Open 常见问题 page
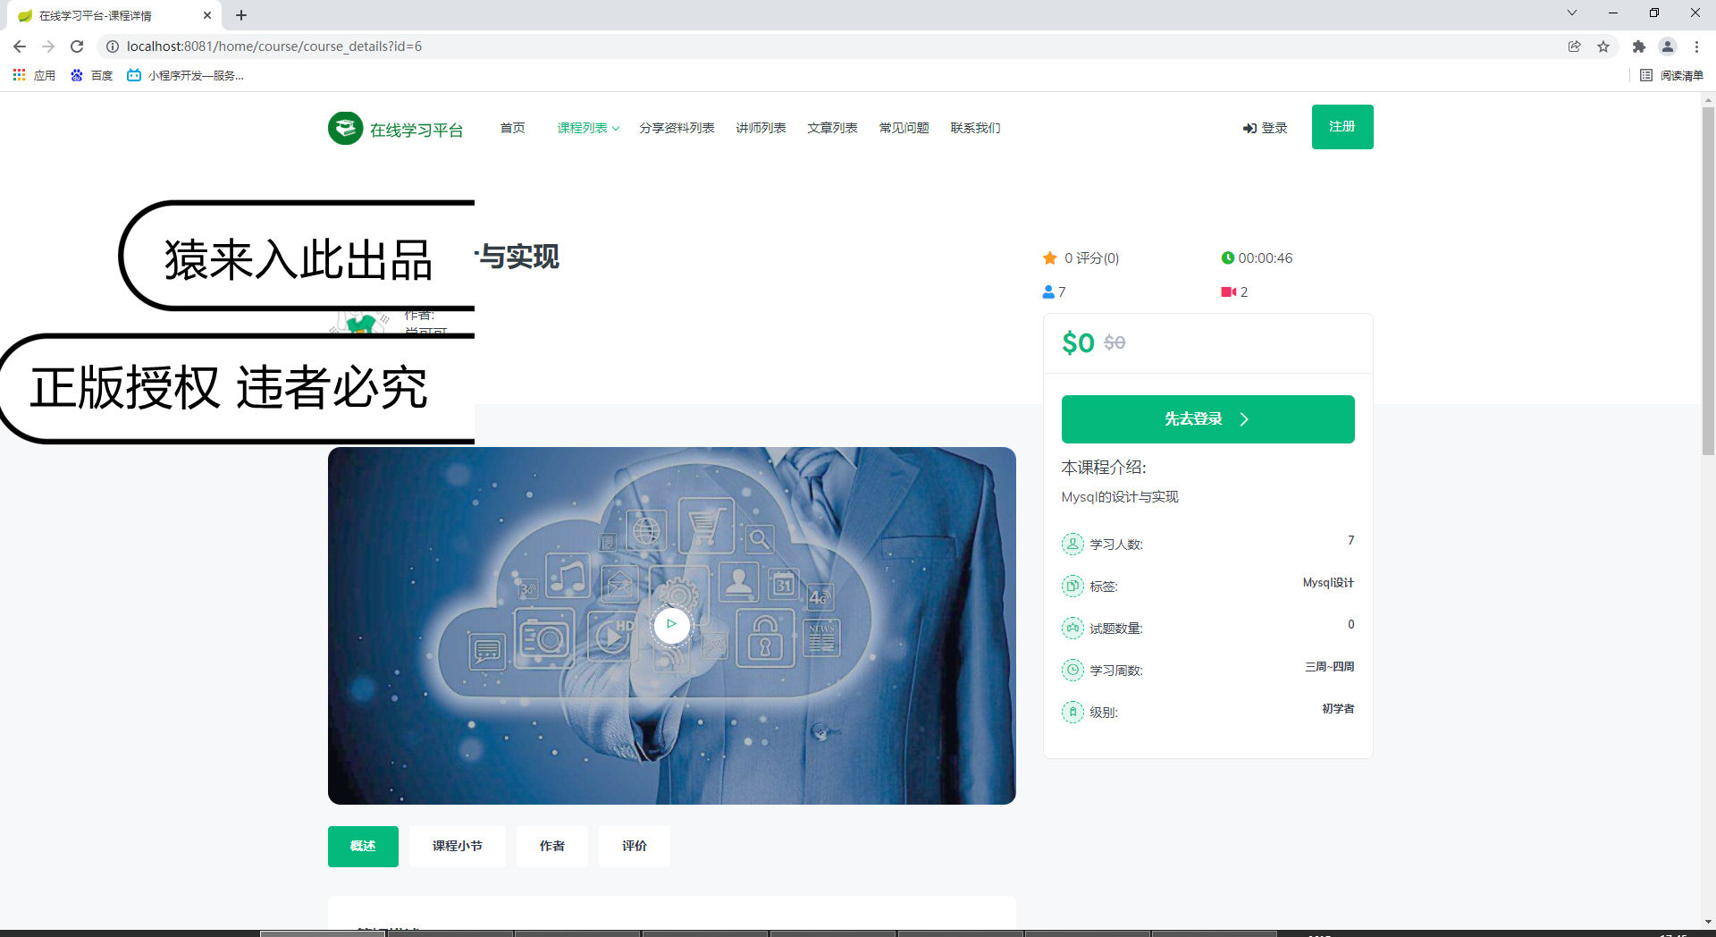The width and height of the screenshot is (1716, 937). coord(904,128)
